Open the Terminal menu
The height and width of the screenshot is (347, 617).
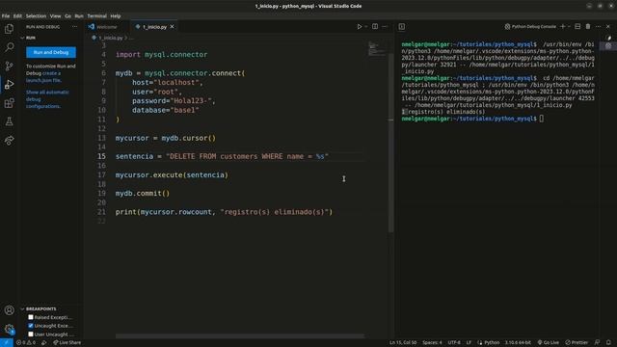click(x=96, y=16)
